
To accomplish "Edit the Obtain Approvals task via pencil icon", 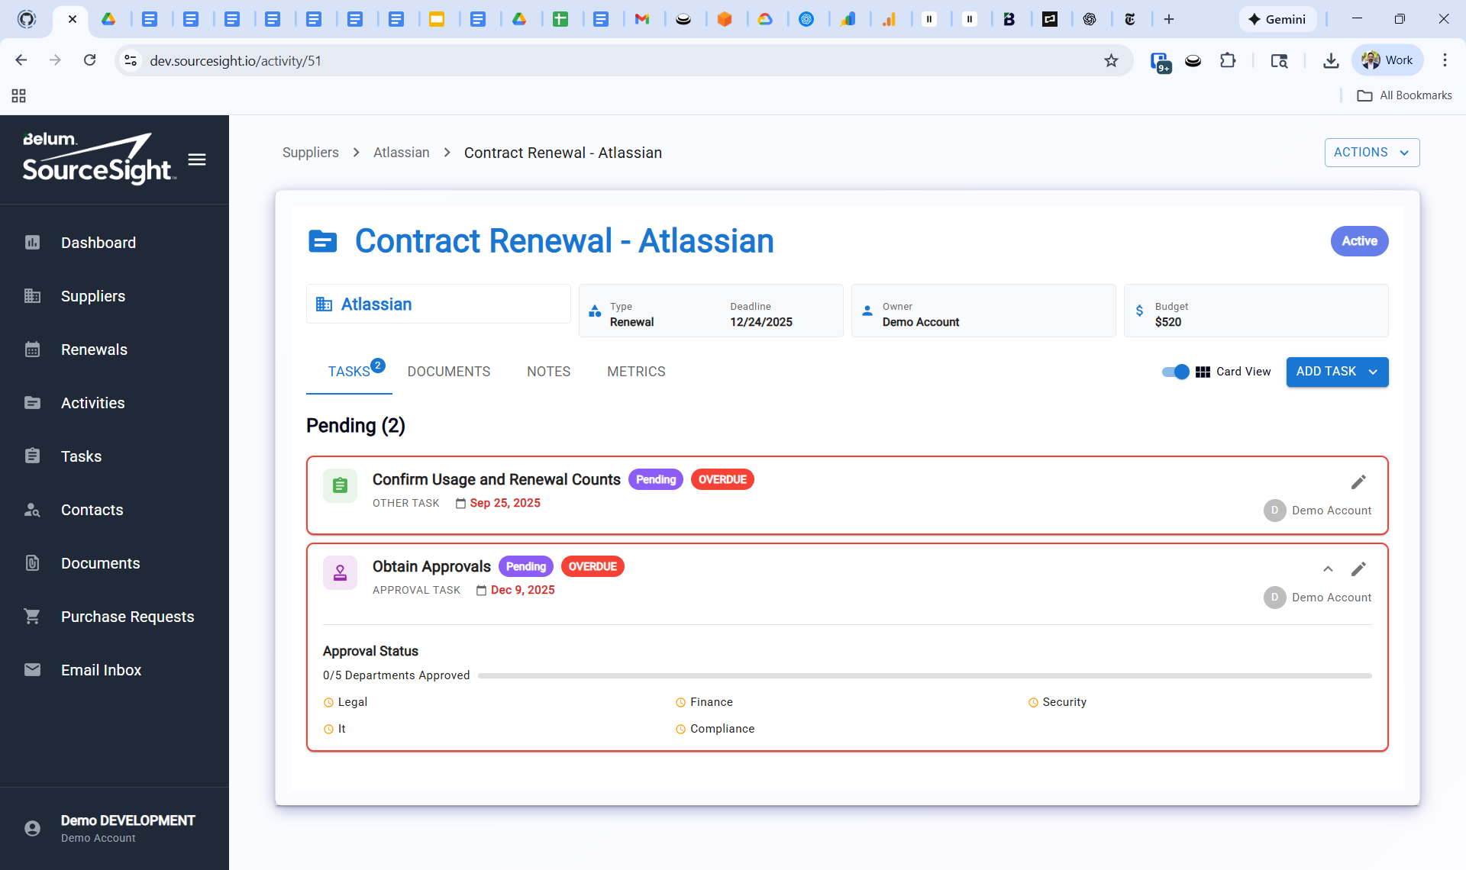I will pyautogui.click(x=1358, y=569).
